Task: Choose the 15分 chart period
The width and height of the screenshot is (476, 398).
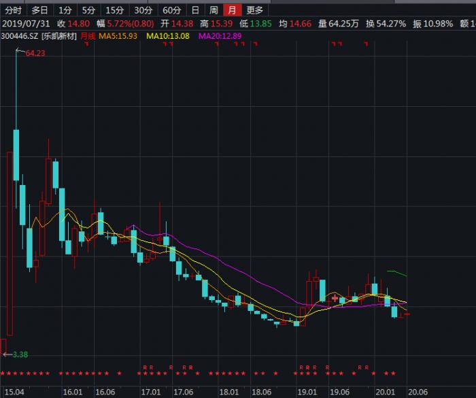Action: click(115, 10)
